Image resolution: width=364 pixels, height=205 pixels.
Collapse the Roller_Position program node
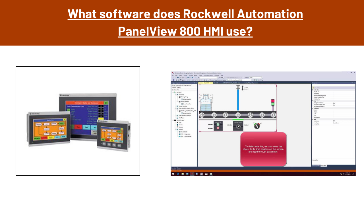point(177,102)
